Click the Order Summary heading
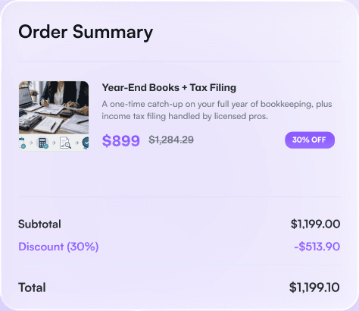The width and height of the screenshot is (359, 311). 86,33
